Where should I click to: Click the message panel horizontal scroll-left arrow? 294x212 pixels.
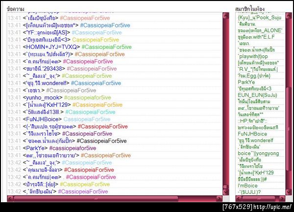tap(10, 198)
